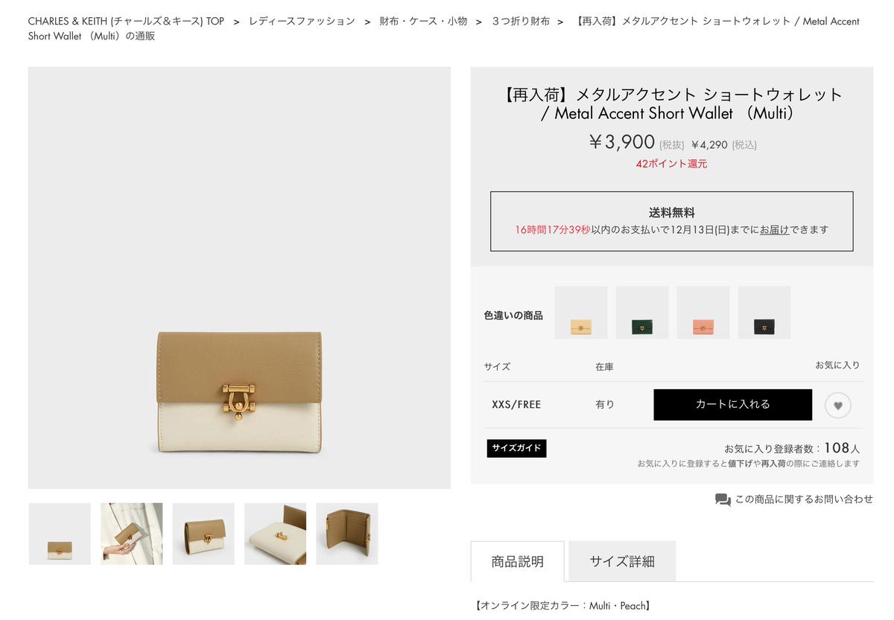Switch to the 商品説明 tab
This screenshot has height=620, width=894.
point(518,561)
